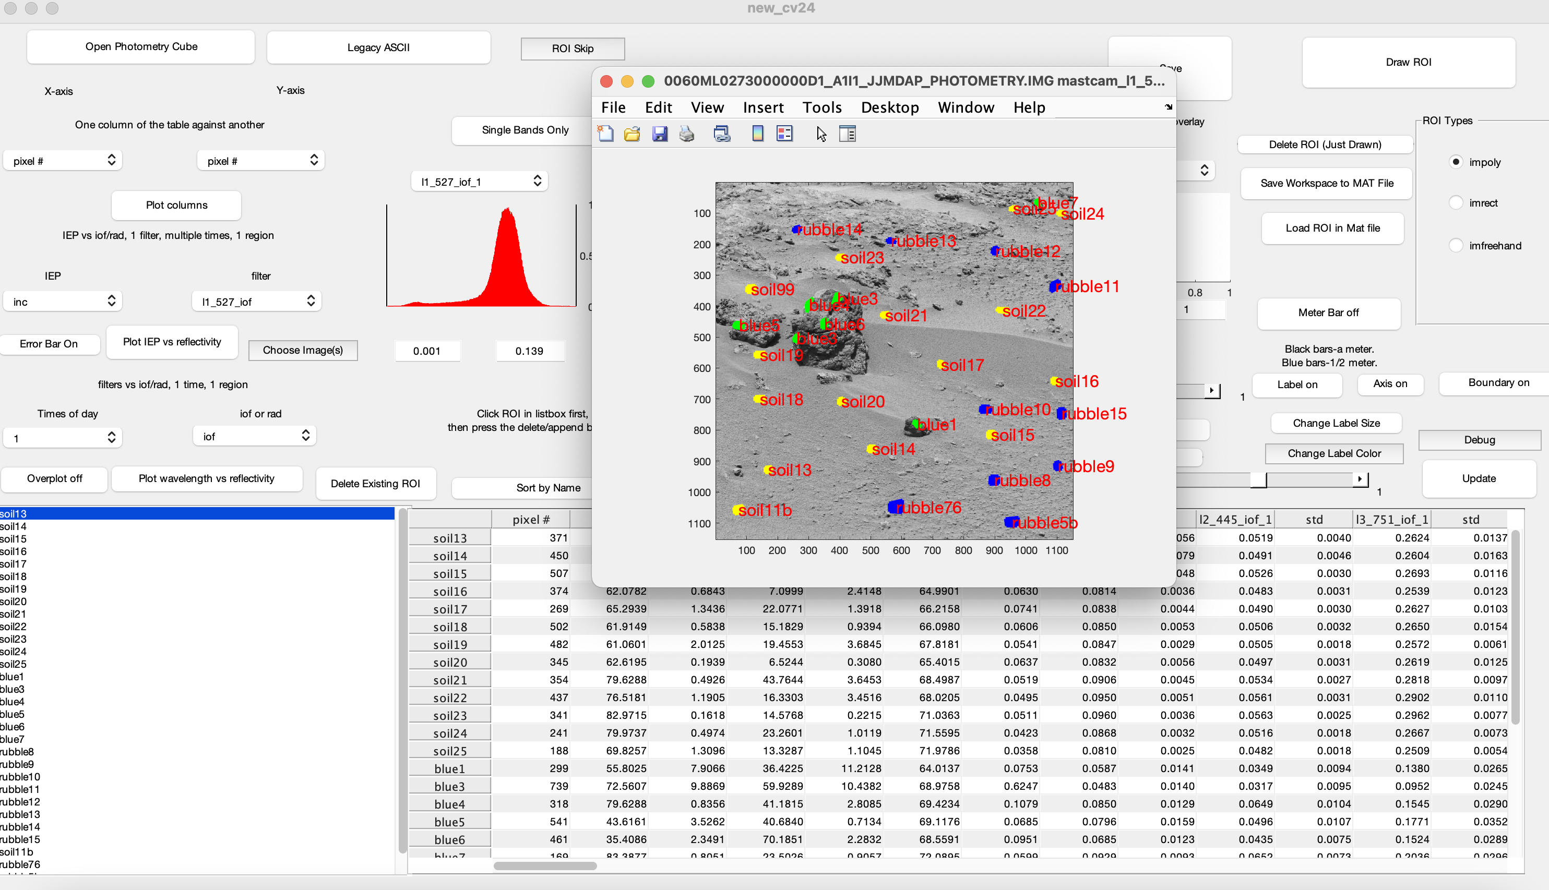
Task: Click the New Figure toolbar icon
Action: (605, 133)
